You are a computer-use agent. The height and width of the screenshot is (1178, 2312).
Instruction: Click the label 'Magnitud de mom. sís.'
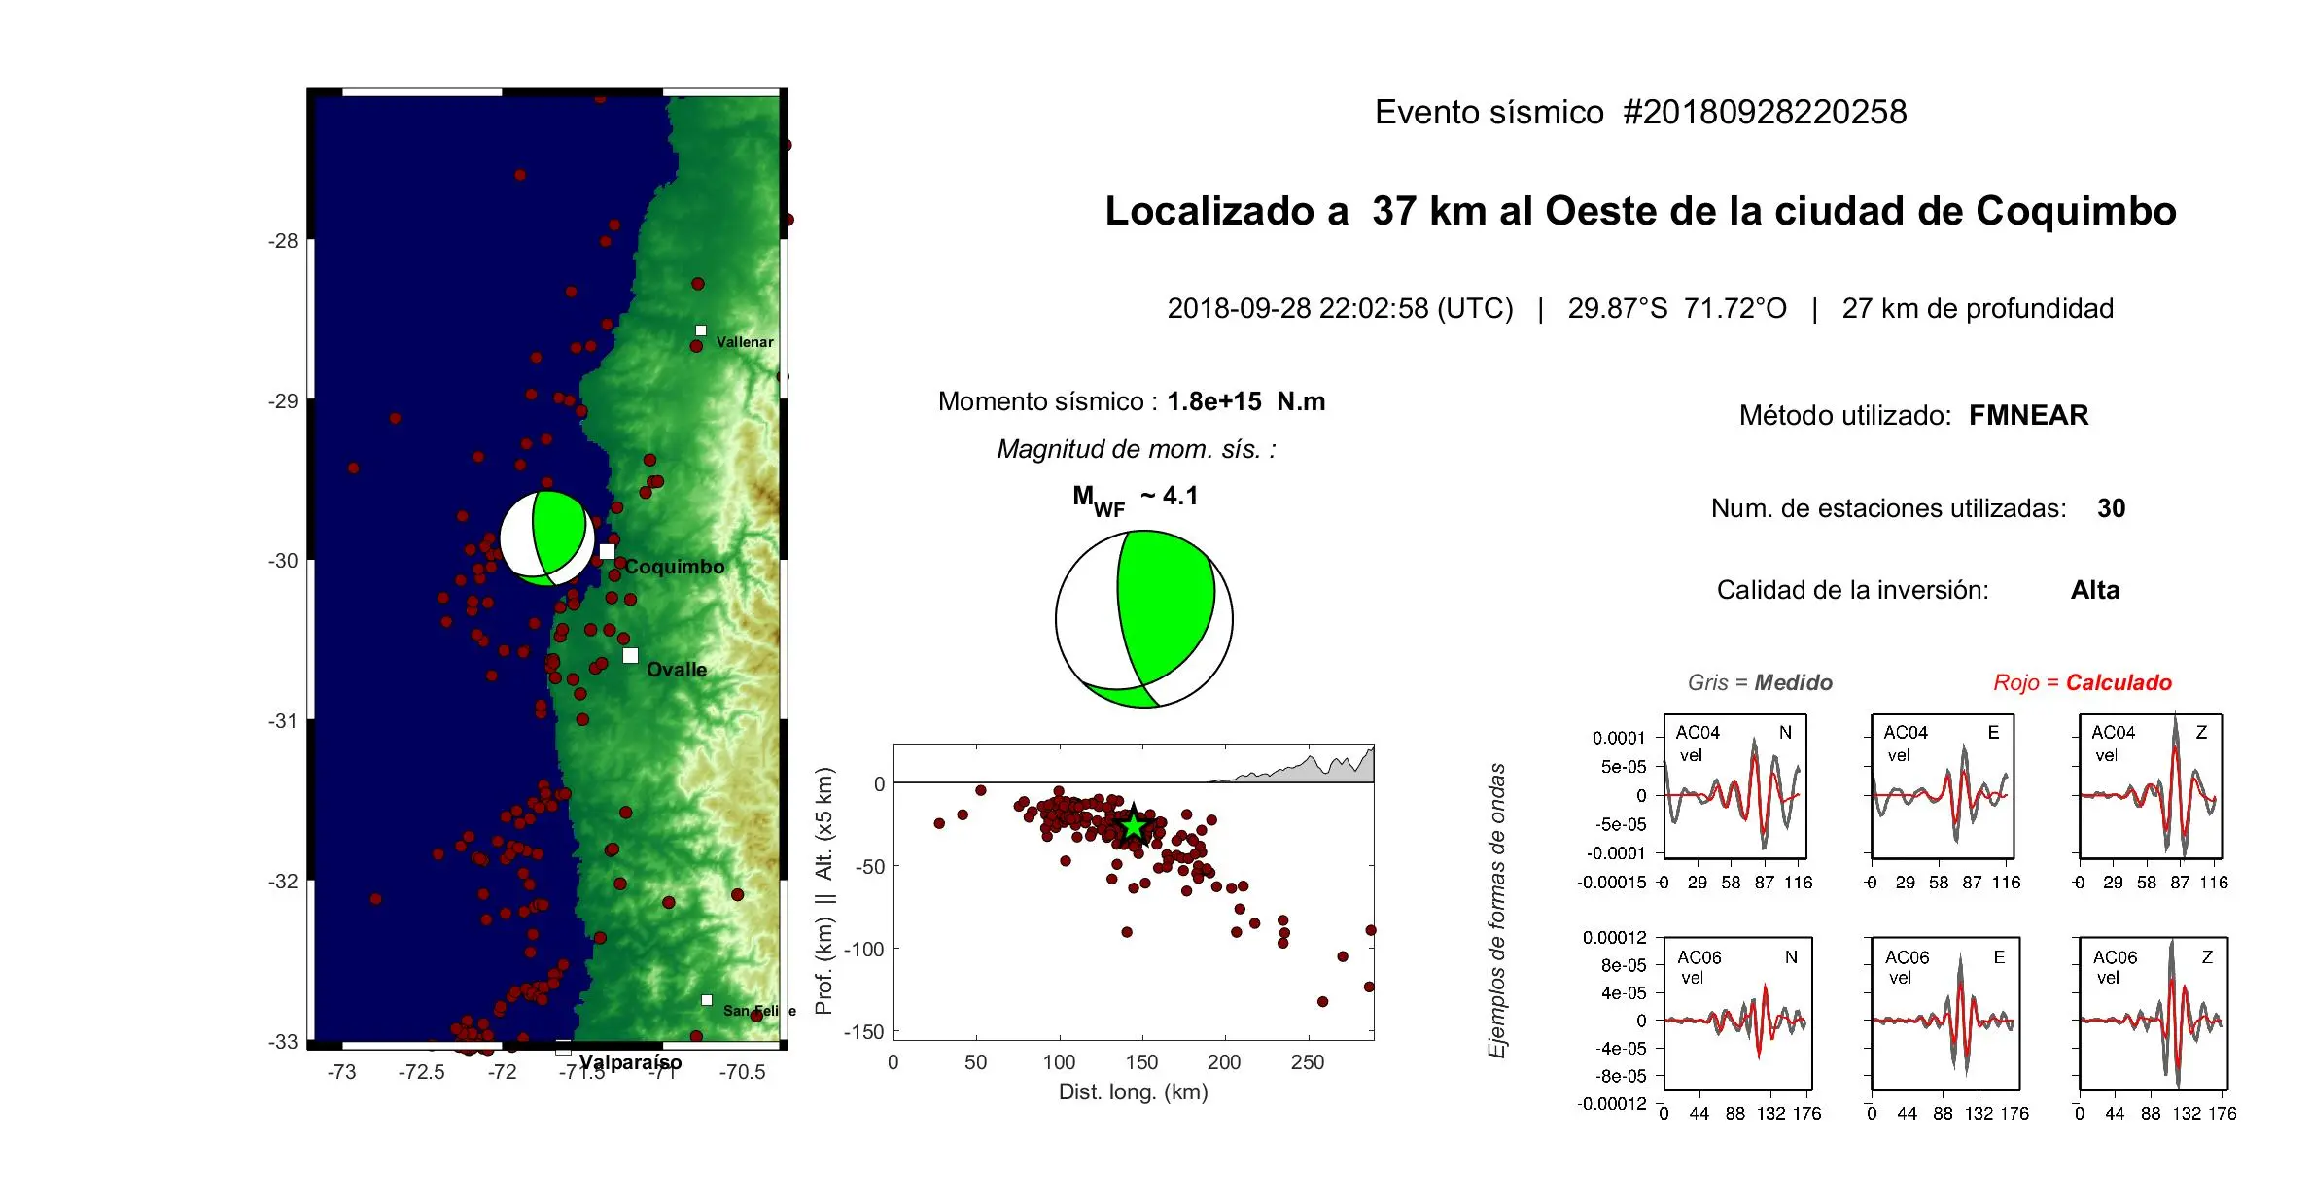tap(1136, 449)
